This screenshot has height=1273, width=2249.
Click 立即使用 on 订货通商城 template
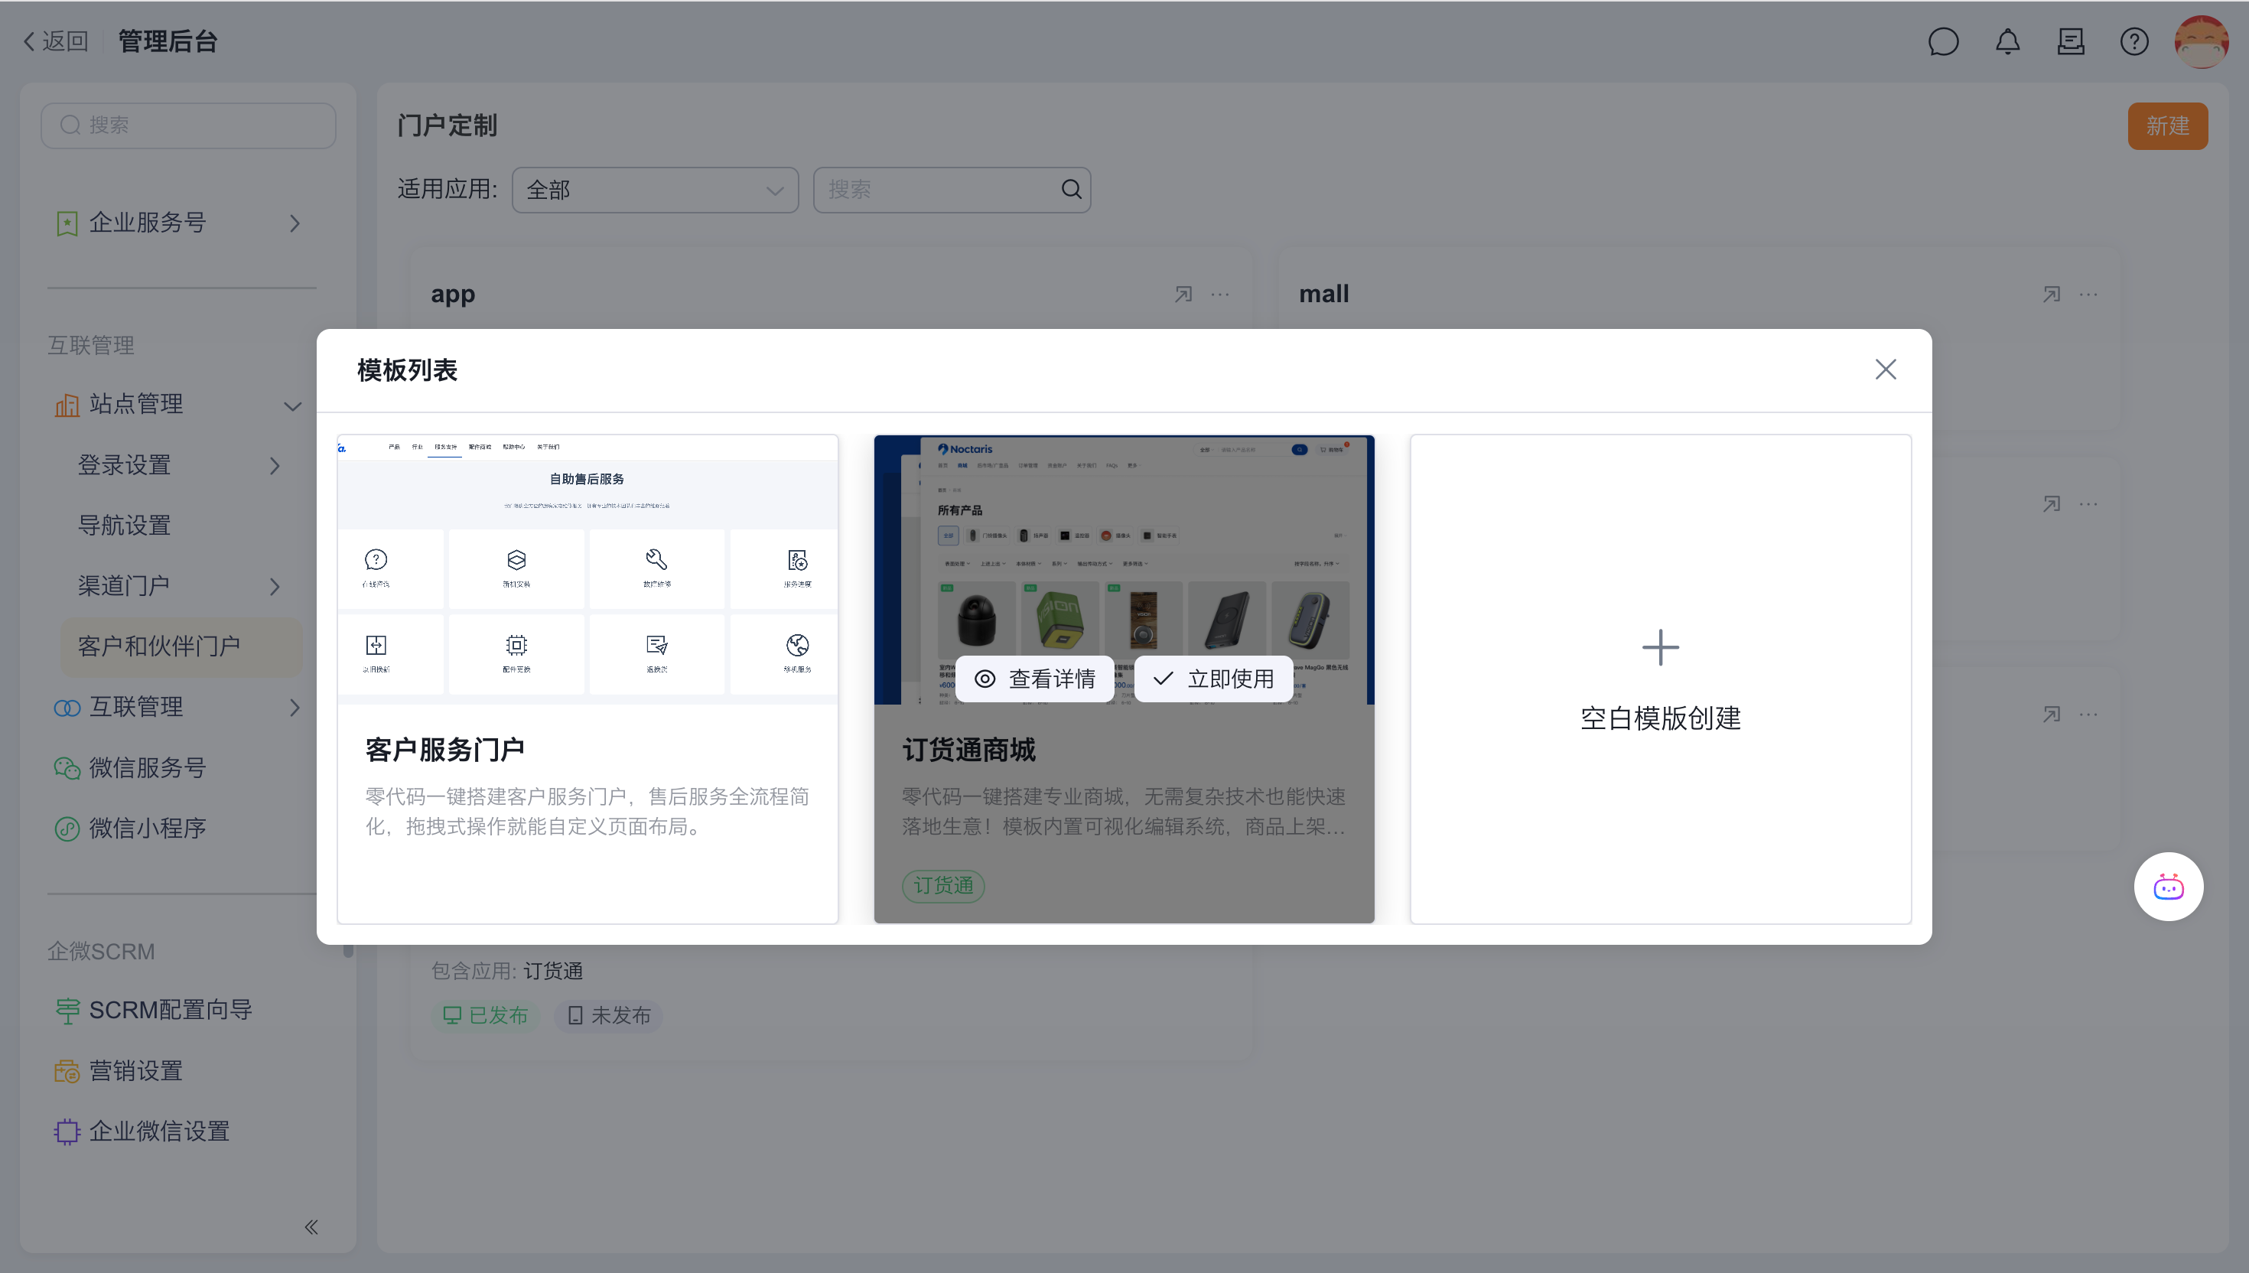[x=1213, y=679]
